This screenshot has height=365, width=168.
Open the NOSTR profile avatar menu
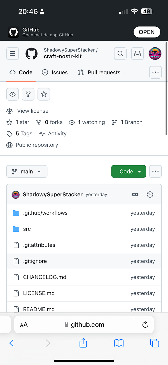point(155,53)
